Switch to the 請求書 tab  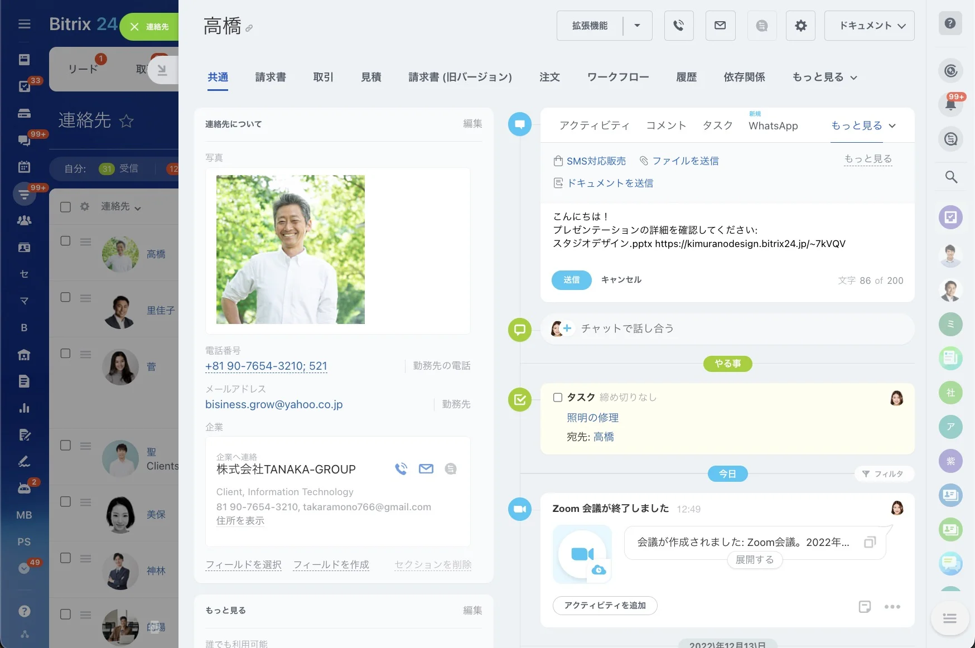click(271, 78)
